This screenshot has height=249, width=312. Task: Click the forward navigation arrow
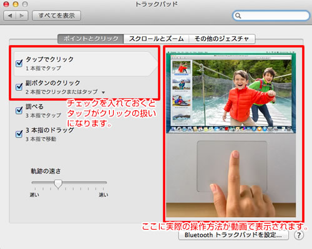click(22, 16)
